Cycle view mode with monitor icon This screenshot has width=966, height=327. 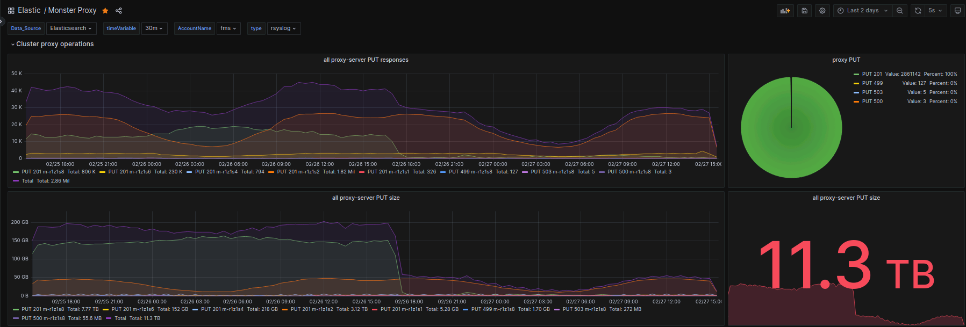click(x=957, y=11)
